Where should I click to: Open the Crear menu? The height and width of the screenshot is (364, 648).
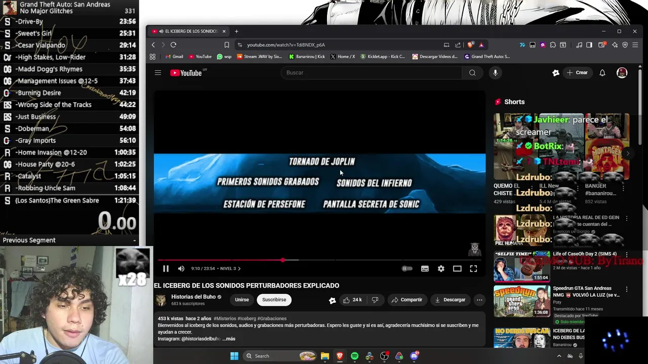click(x=577, y=73)
